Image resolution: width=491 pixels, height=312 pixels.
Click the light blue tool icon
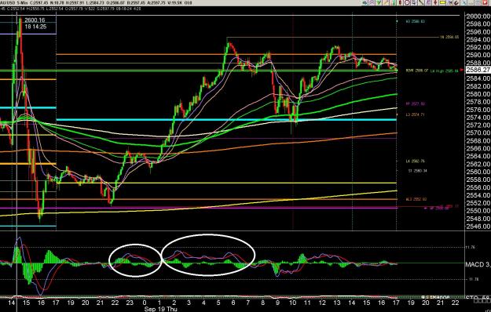click(464, 2)
